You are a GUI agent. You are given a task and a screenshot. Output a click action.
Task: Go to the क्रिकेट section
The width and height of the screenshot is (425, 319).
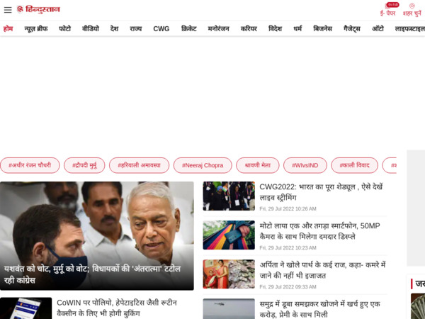pos(189,29)
